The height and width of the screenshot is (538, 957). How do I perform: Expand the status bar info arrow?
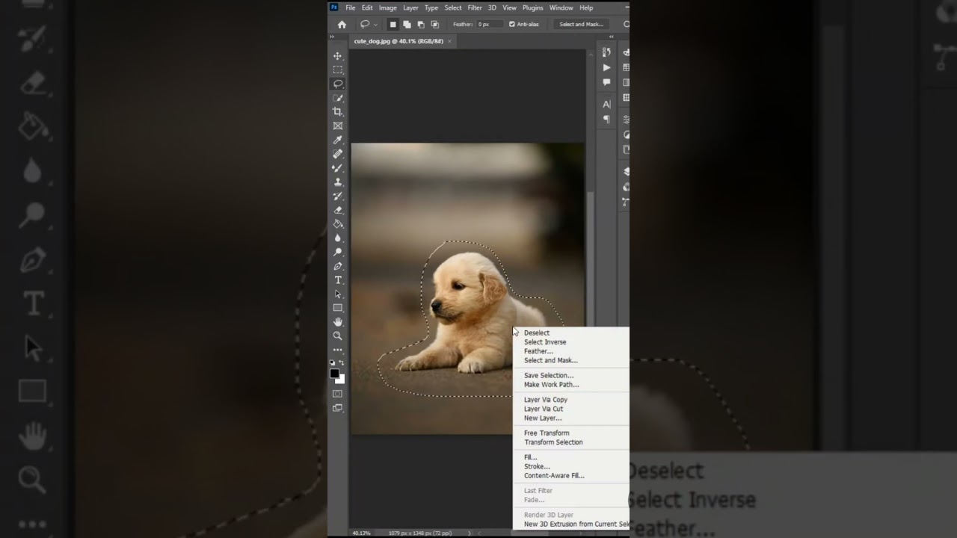pyautogui.click(x=469, y=533)
